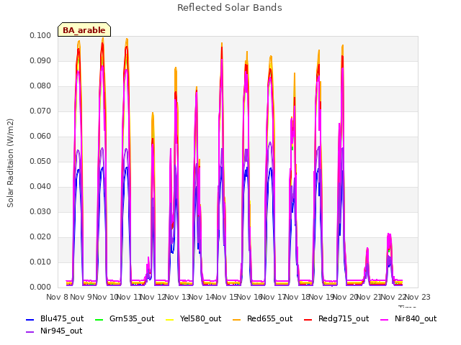The image size is (461, 345).
Task: Select the Nir945_out legend label
Action: 61,331
